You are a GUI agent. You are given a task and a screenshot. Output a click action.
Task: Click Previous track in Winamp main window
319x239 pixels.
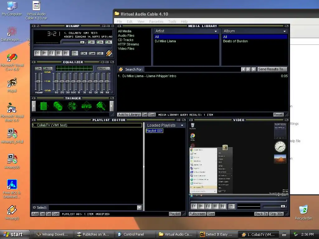click(37, 53)
